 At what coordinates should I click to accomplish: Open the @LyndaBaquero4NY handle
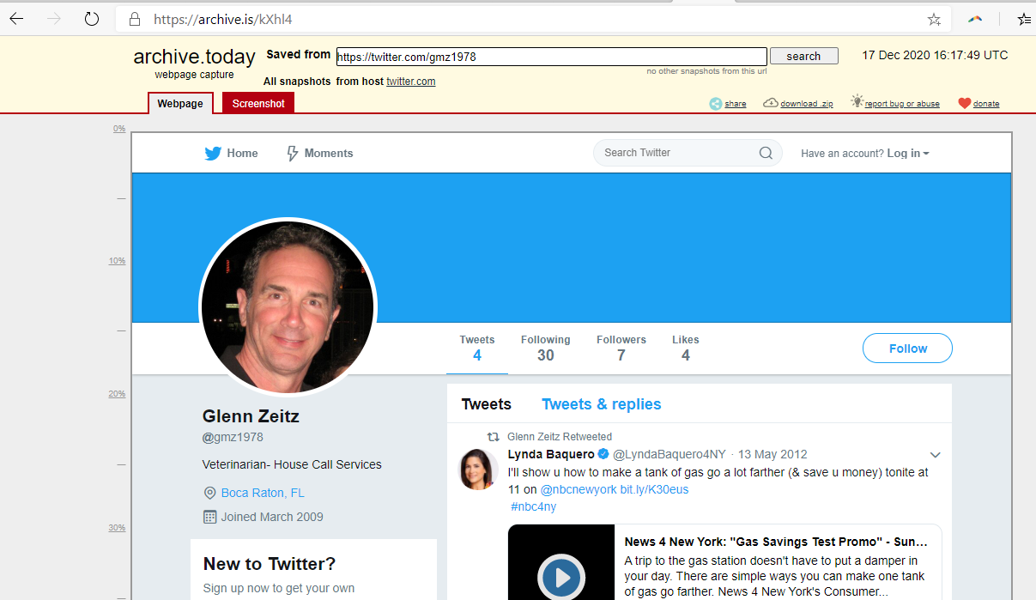point(669,454)
